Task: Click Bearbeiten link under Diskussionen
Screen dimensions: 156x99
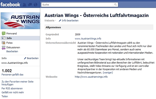Action: (x=12, y=51)
